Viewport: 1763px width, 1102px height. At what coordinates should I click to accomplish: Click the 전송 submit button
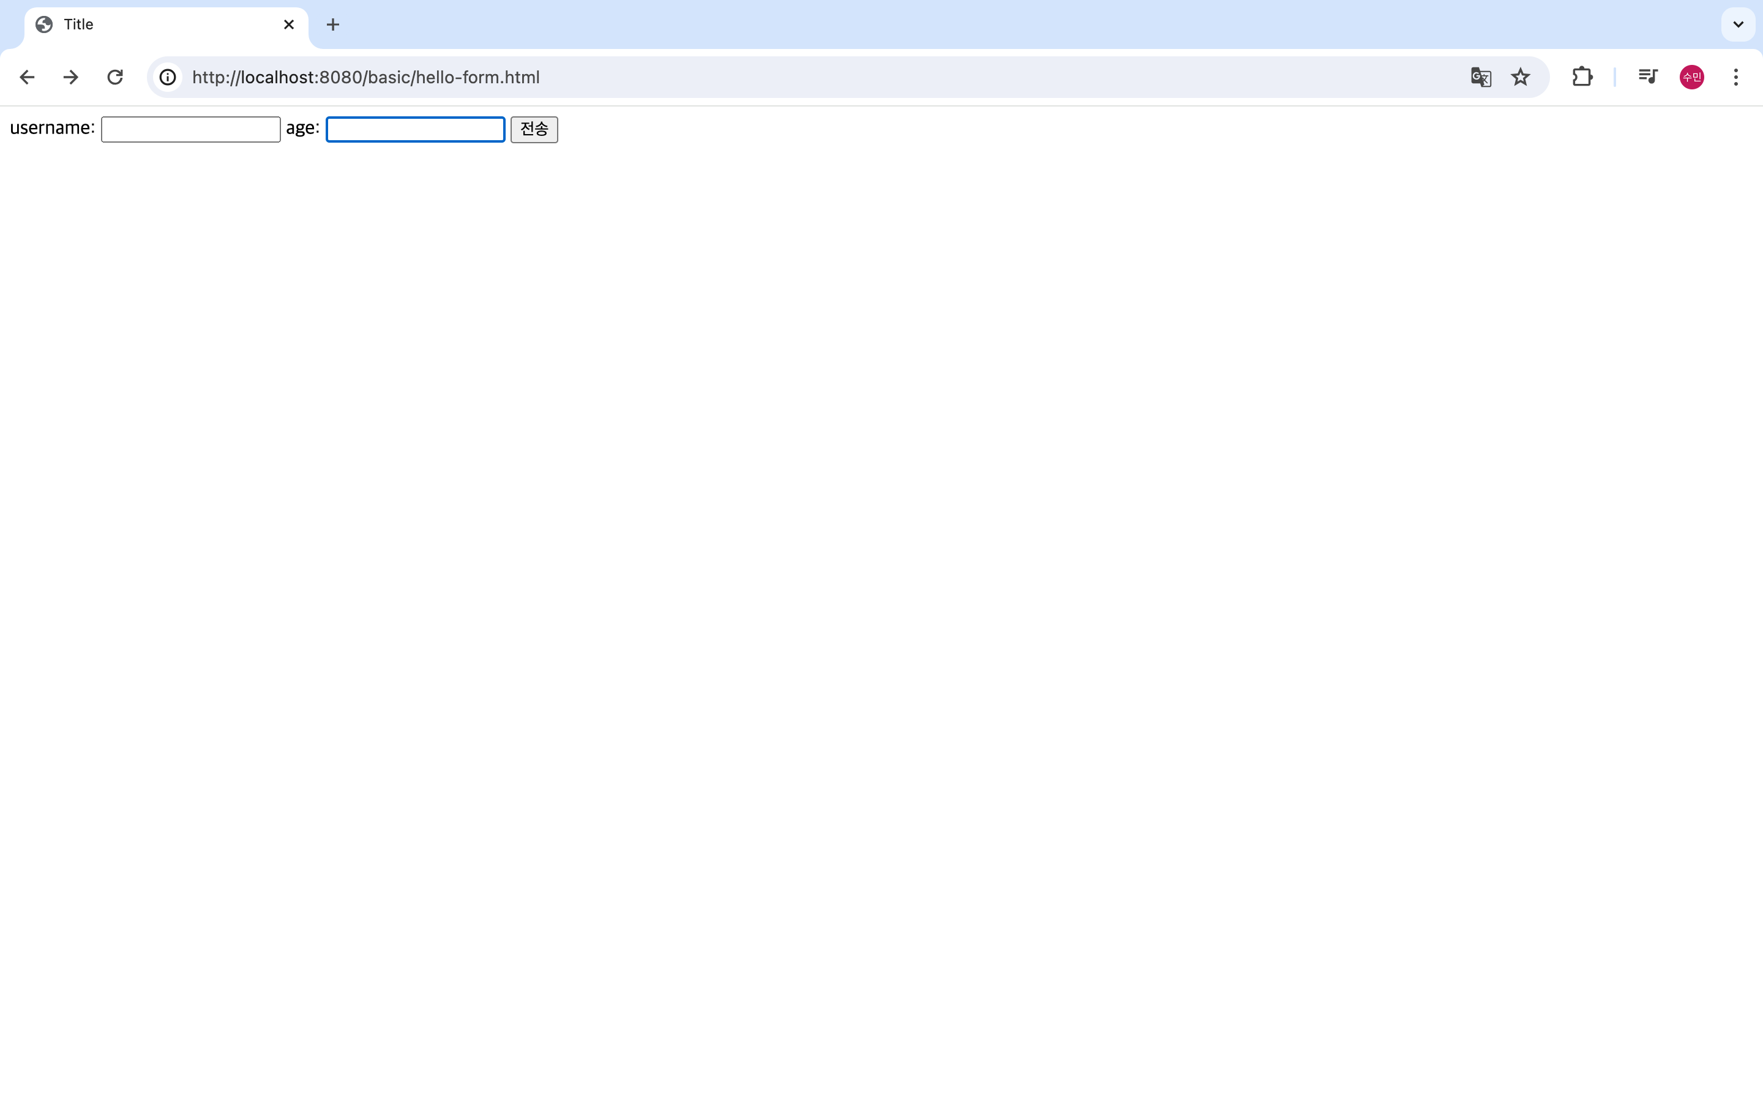(534, 130)
